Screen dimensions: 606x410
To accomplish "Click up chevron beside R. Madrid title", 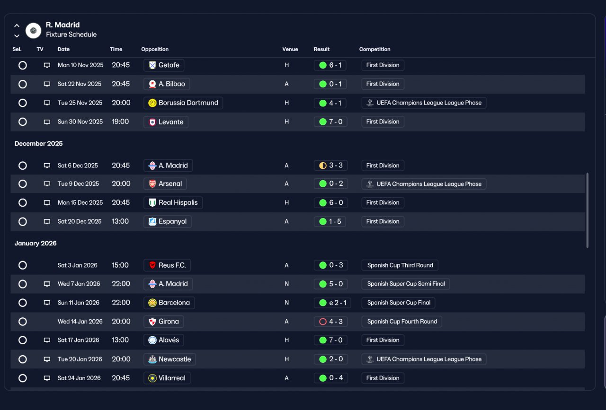I will (x=17, y=26).
